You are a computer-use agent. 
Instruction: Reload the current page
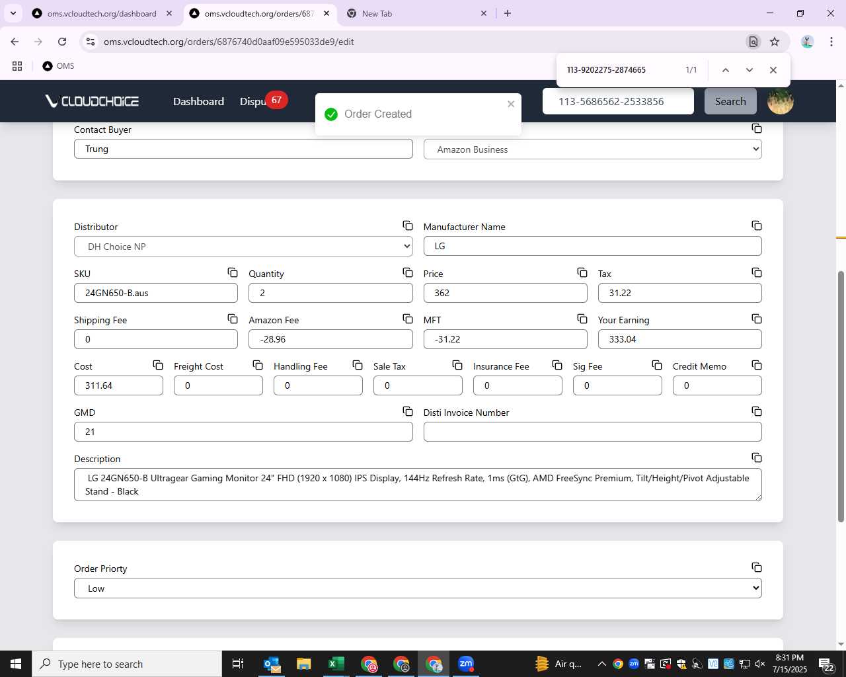coord(62,42)
